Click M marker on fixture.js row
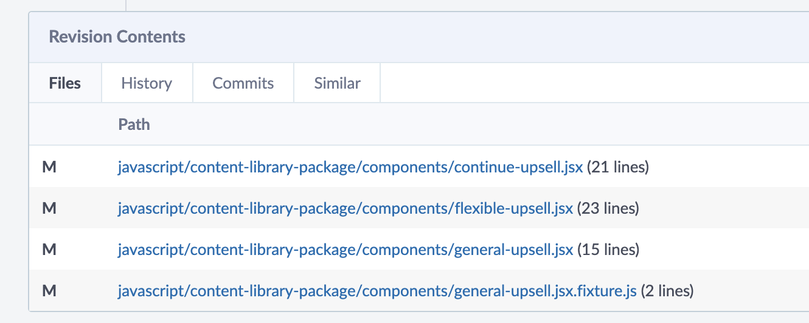809x323 pixels. (49, 291)
